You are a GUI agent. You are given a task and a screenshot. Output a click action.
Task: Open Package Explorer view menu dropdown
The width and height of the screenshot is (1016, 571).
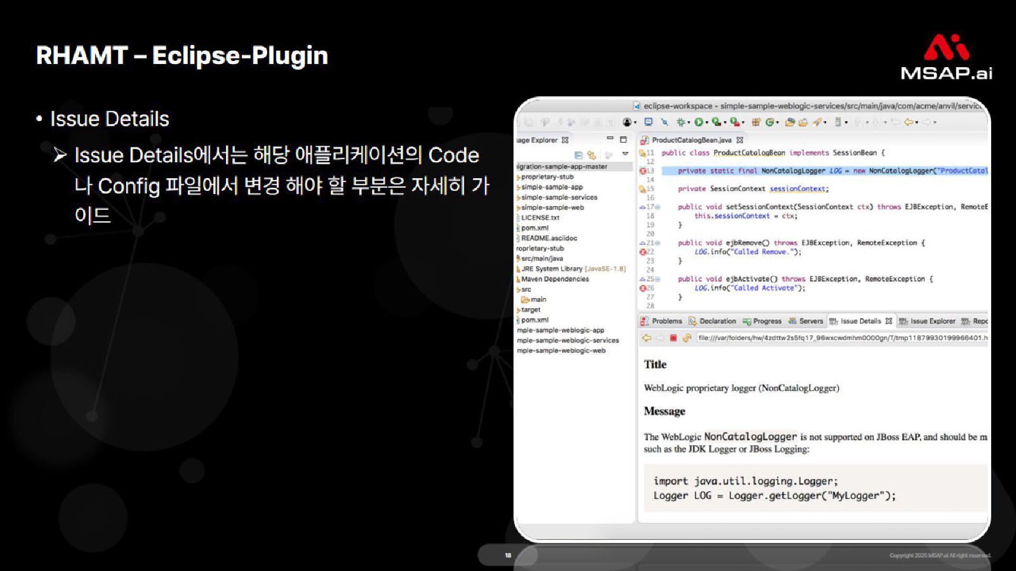(625, 154)
